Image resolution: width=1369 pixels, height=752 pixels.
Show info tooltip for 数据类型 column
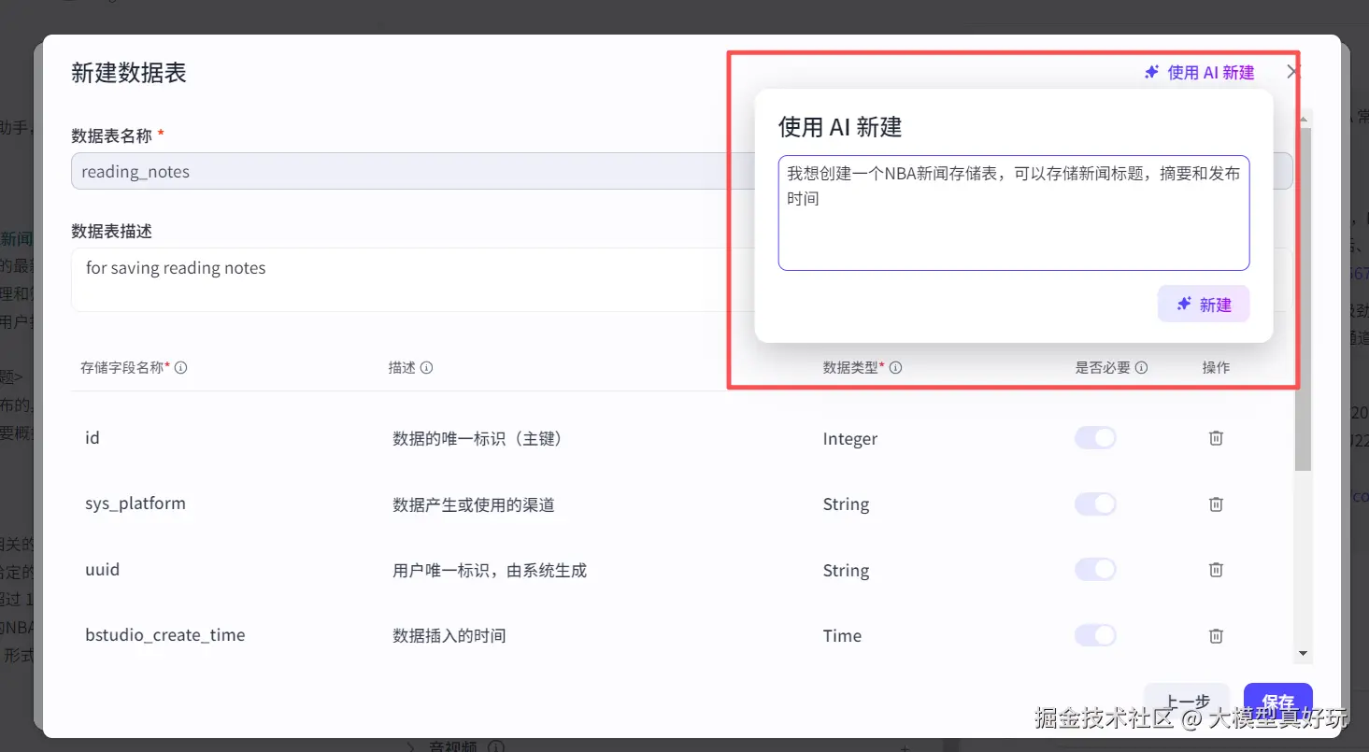coord(895,368)
